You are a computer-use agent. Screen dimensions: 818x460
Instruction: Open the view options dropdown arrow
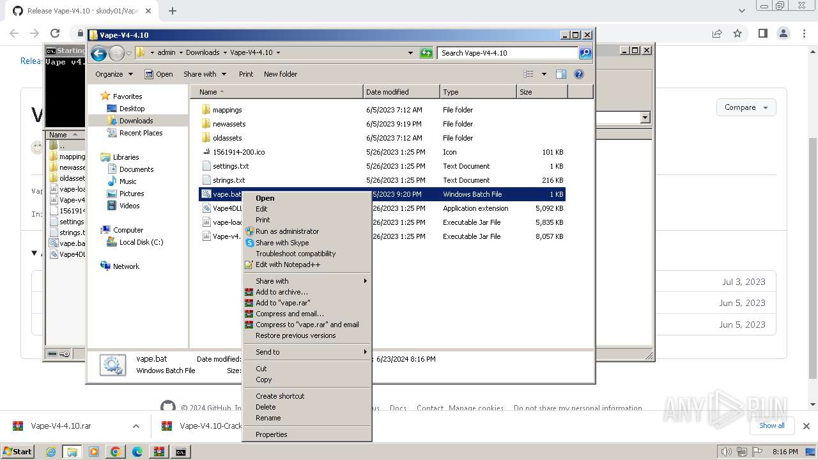coord(544,74)
